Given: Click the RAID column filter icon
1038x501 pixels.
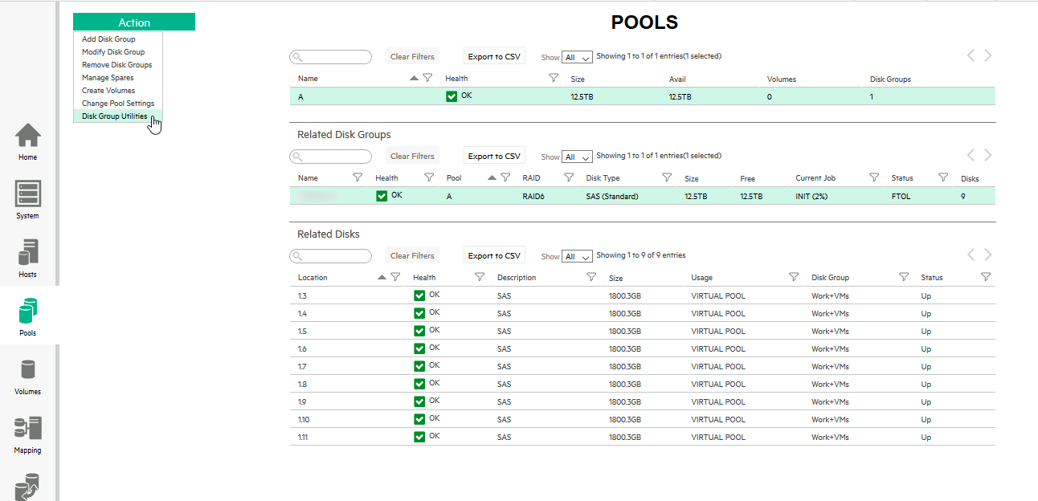Looking at the screenshot, I should (x=569, y=177).
